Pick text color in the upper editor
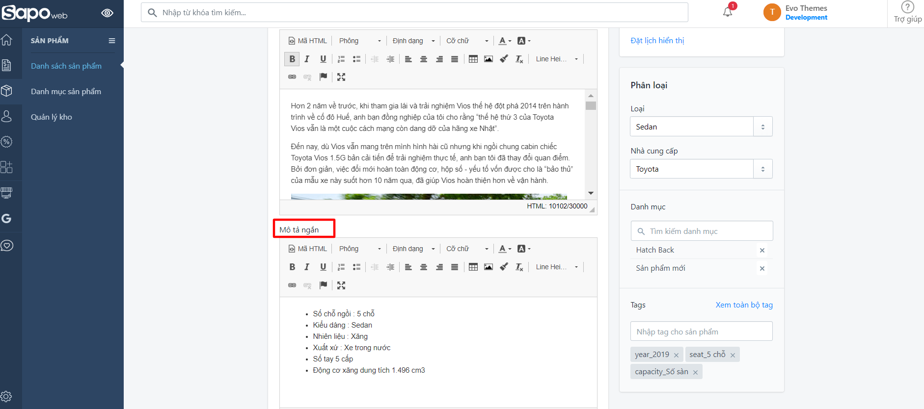The width and height of the screenshot is (924, 409). tap(505, 41)
